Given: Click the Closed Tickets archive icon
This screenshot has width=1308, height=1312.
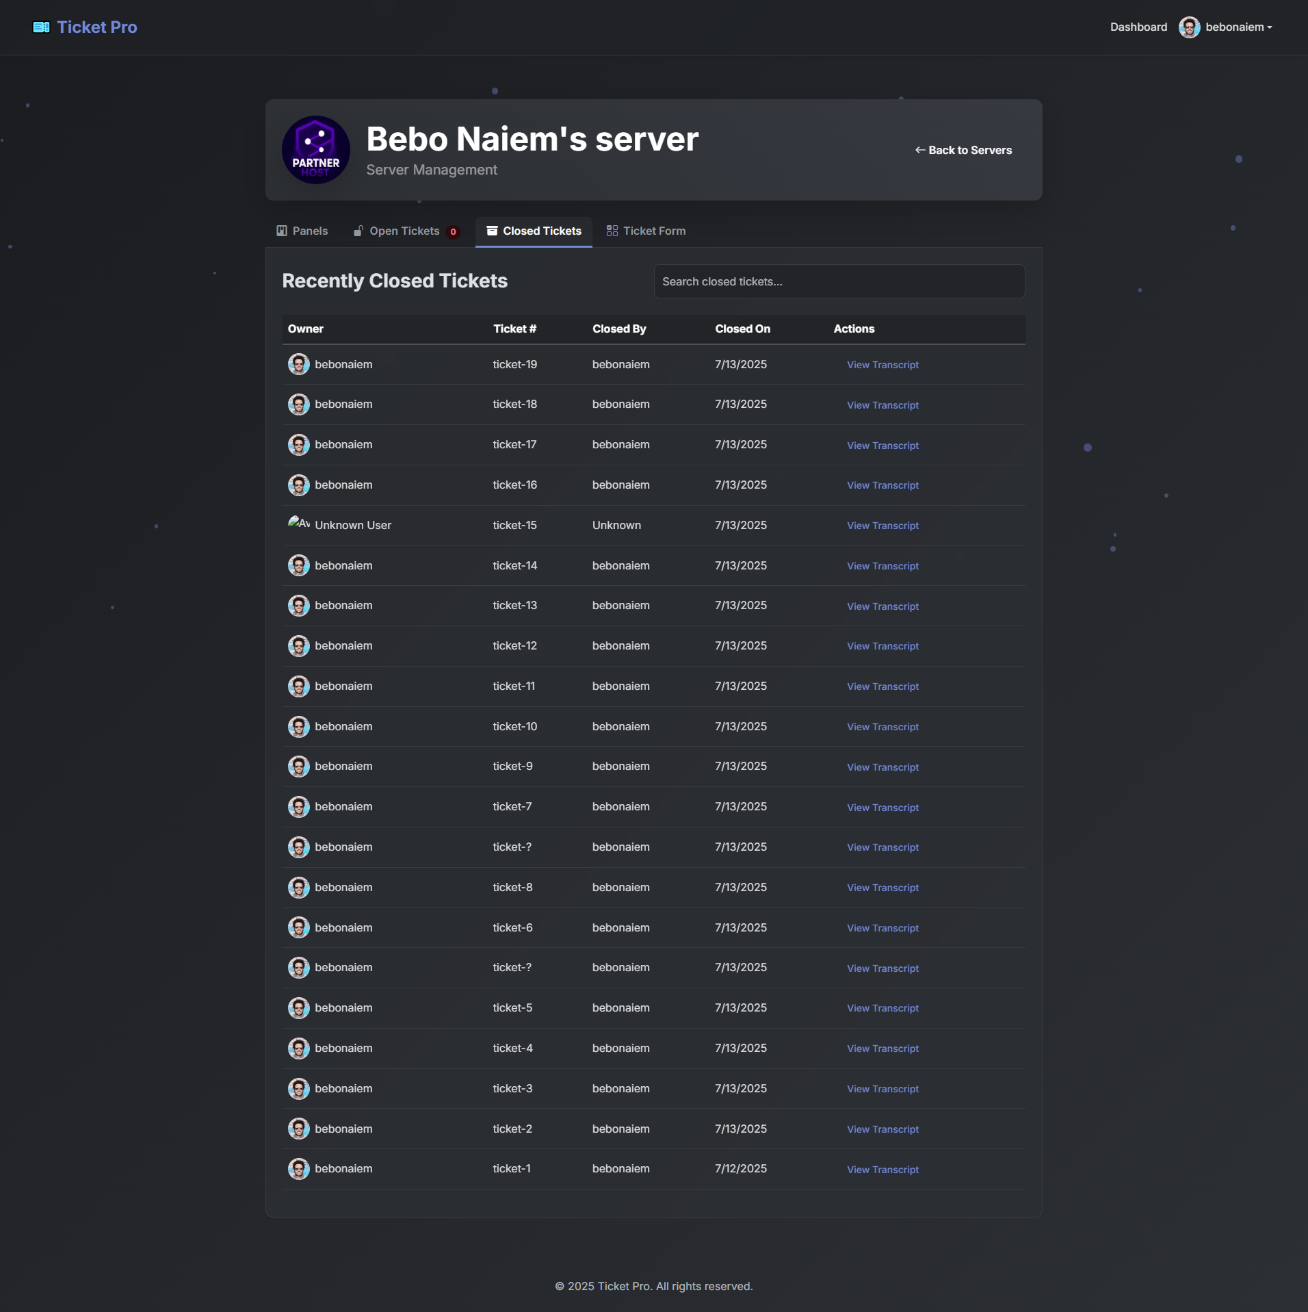Looking at the screenshot, I should coord(492,231).
